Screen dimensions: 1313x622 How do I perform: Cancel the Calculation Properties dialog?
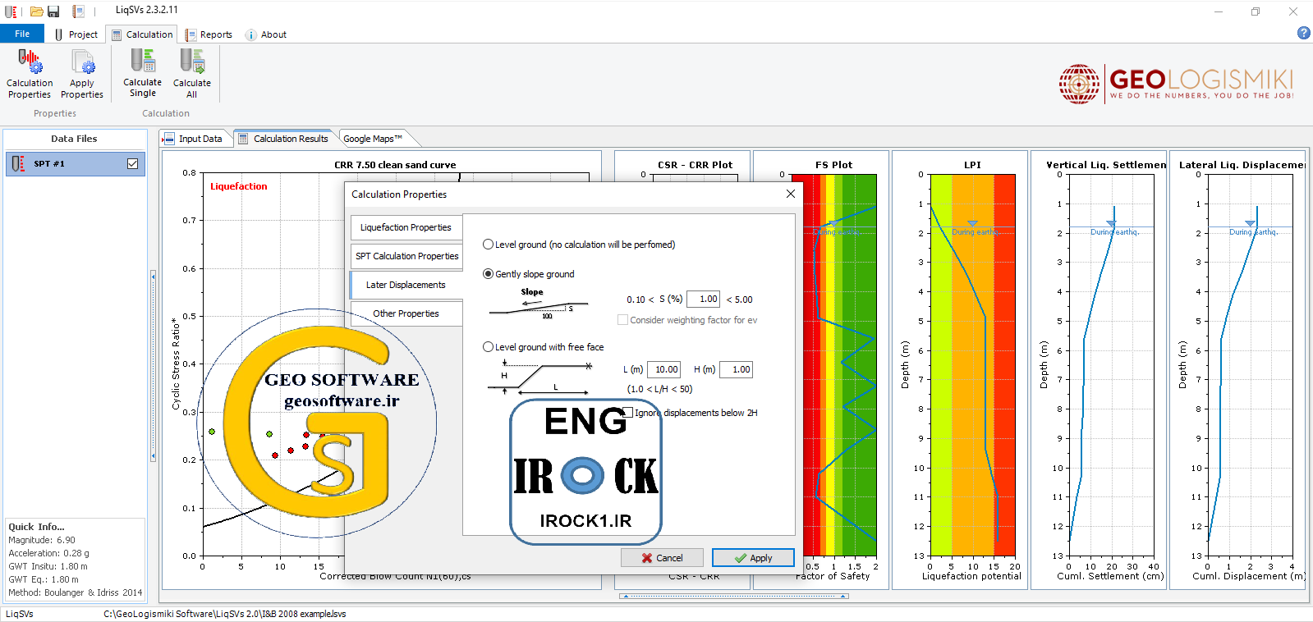tap(662, 558)
